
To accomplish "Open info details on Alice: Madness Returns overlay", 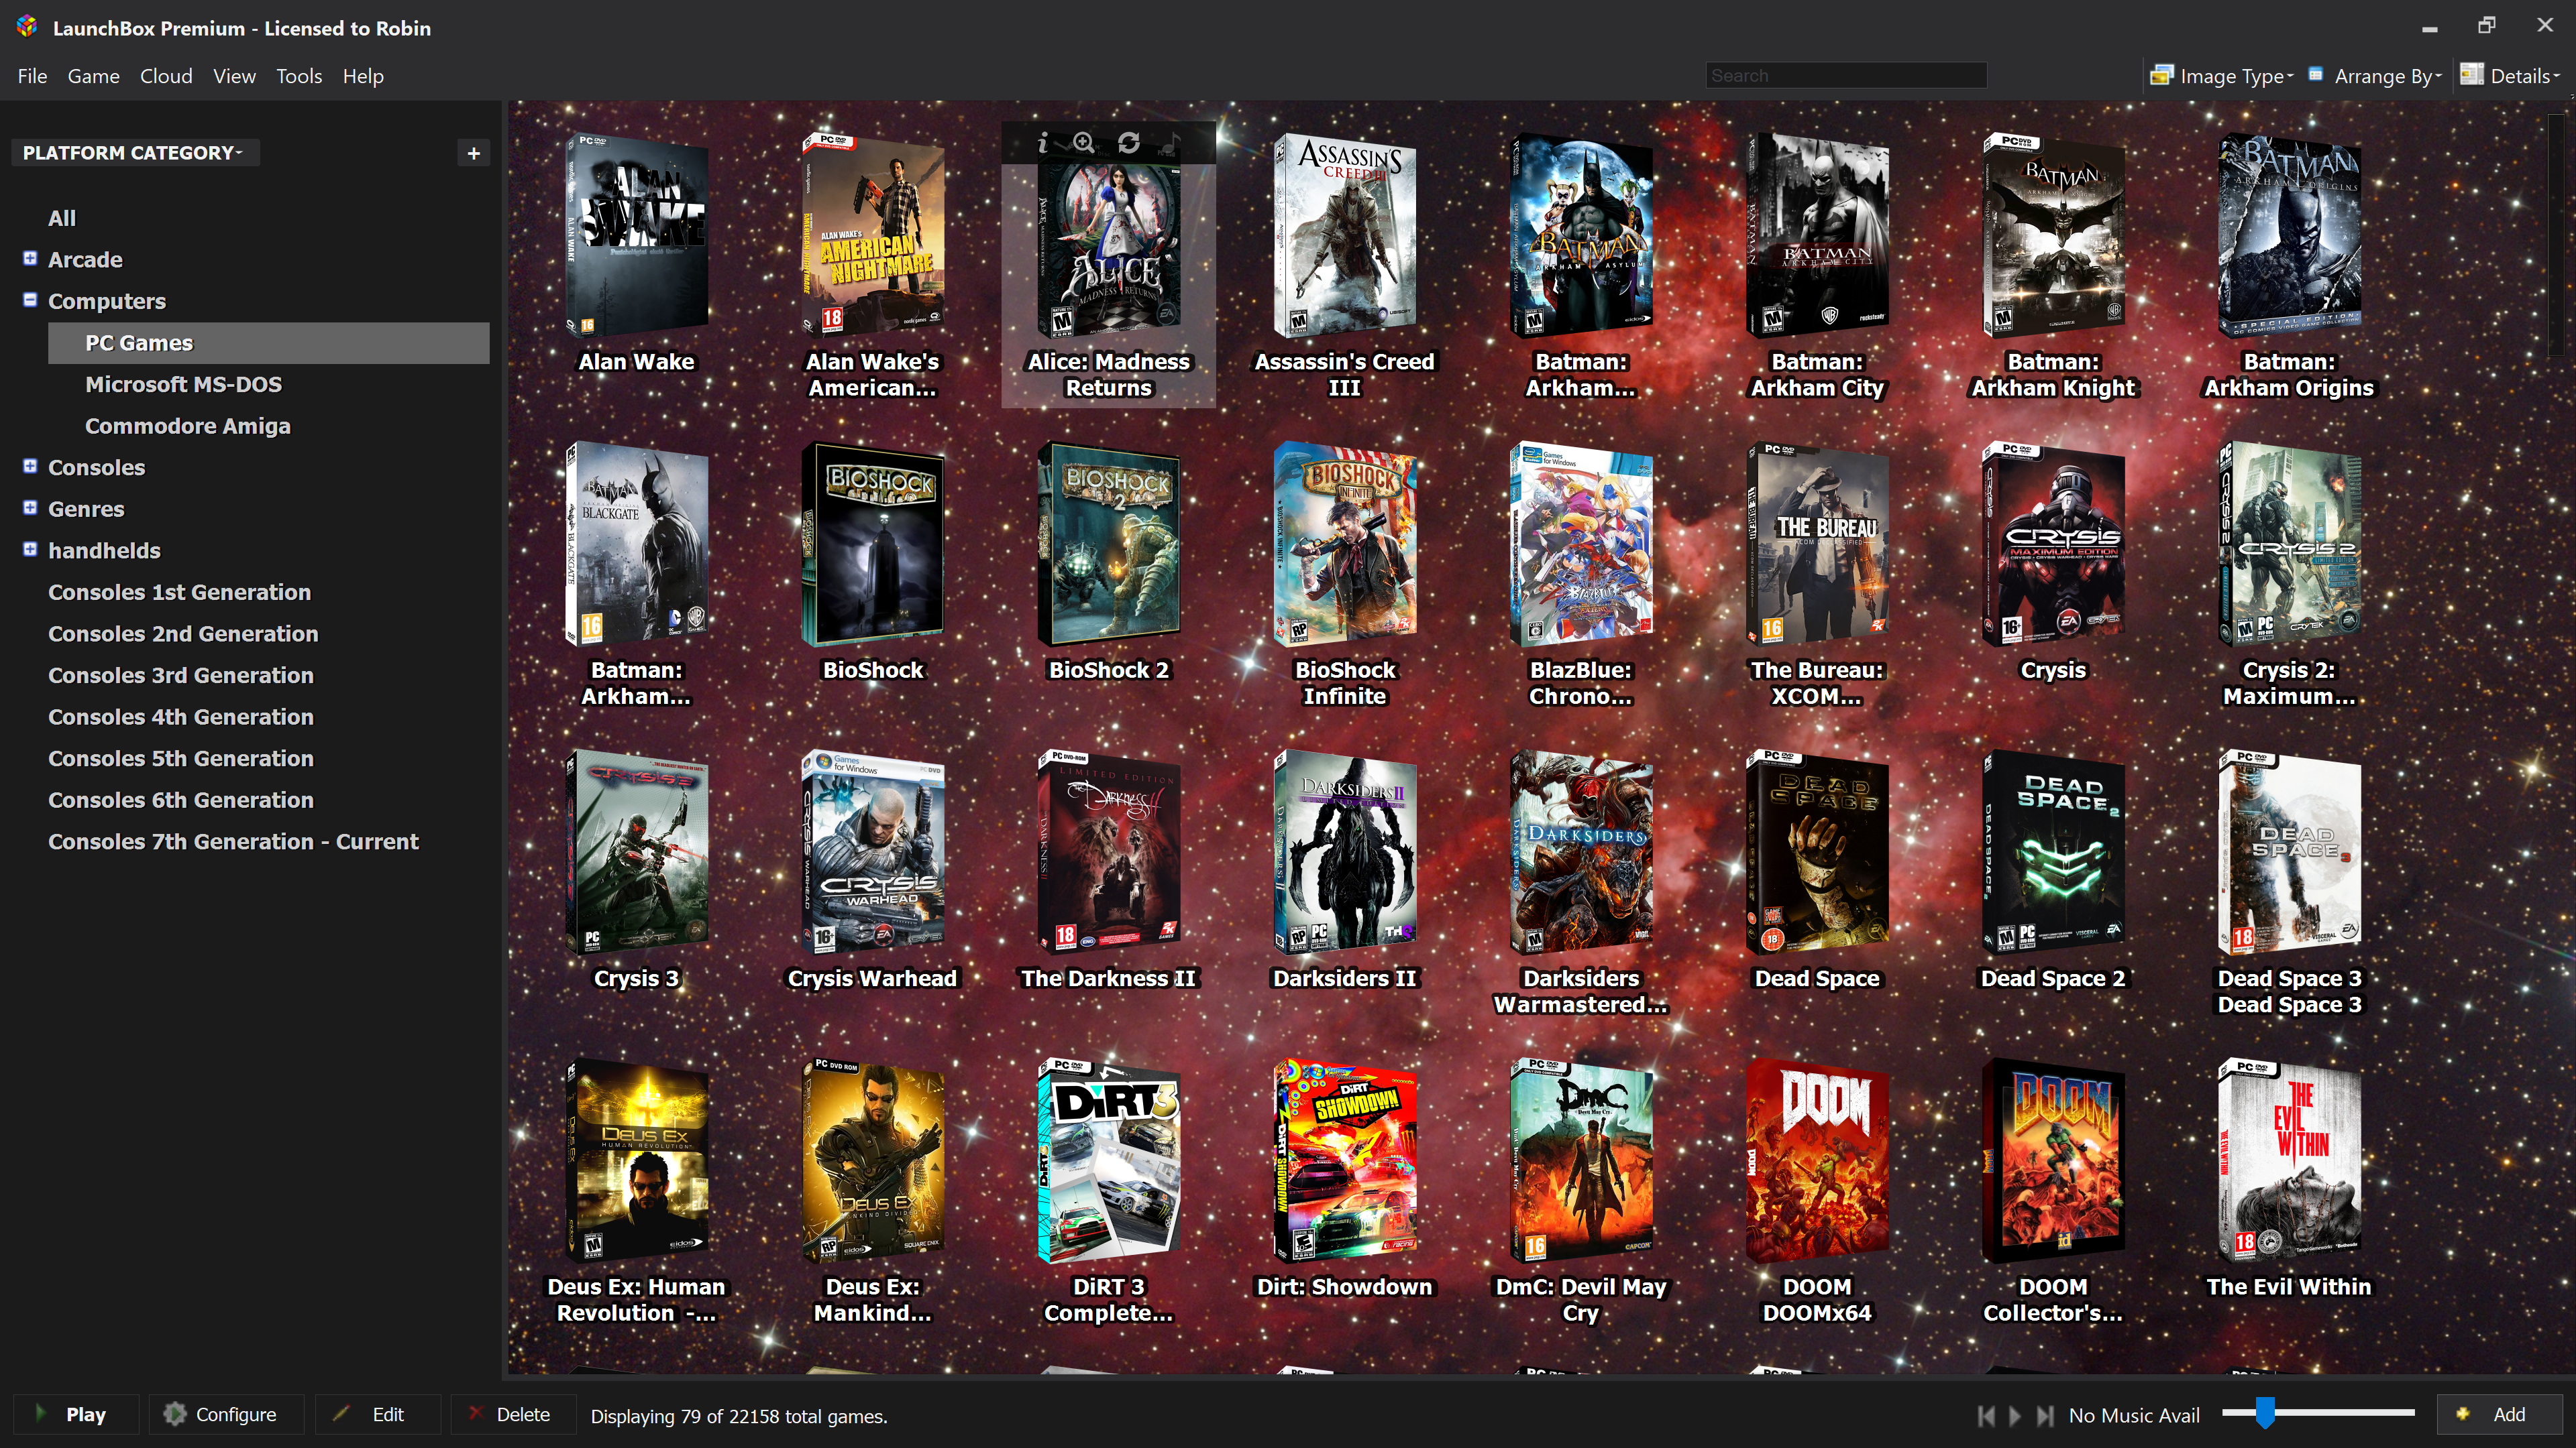I will (x=1042, y=143).
